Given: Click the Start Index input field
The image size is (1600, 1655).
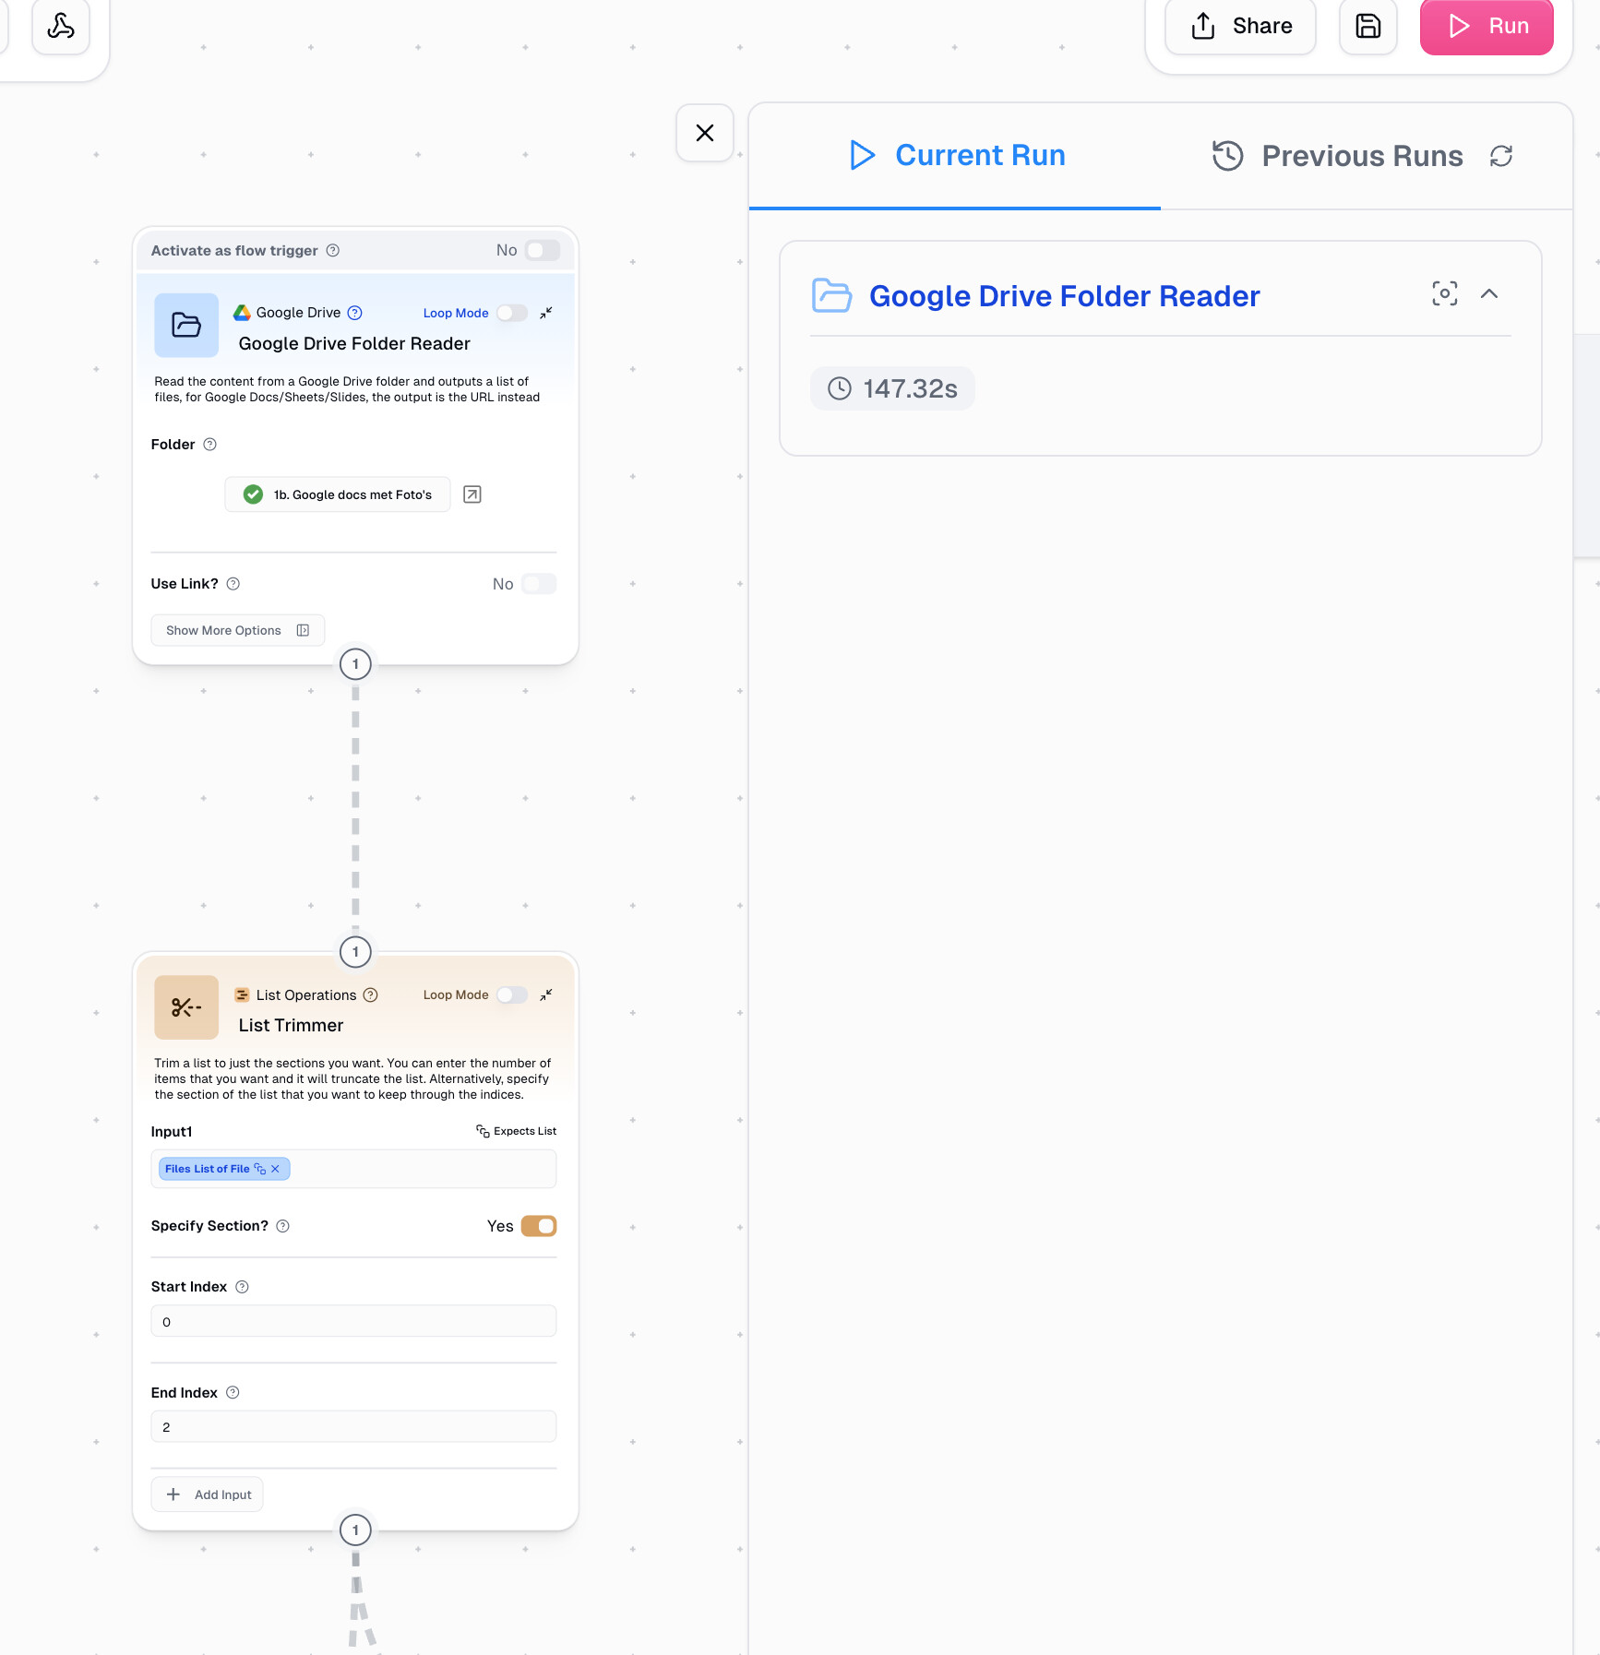Looking at the screenshot, I should (353, 1321).
